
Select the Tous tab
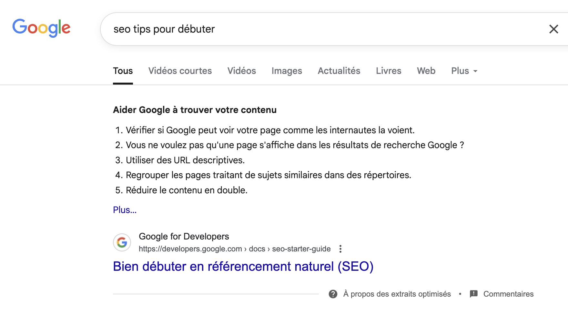[123, 71]
